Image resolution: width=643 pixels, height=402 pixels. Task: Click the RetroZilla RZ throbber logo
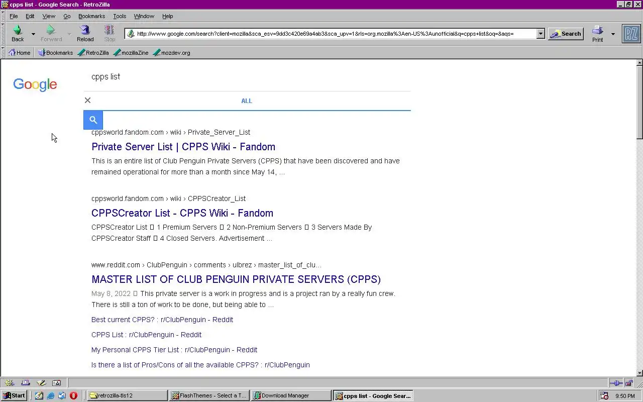click(631, 34)
